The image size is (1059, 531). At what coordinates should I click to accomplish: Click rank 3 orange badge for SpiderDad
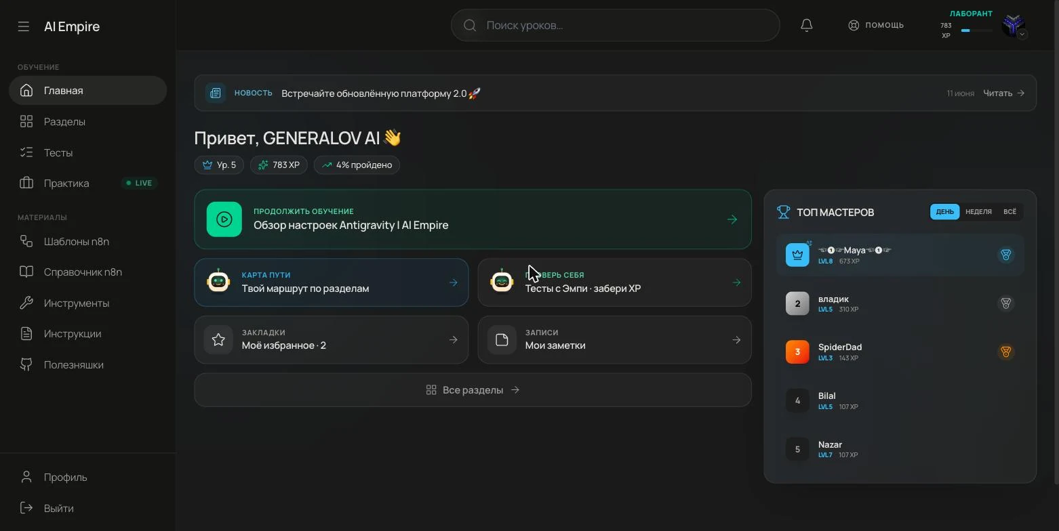(797, 352)
